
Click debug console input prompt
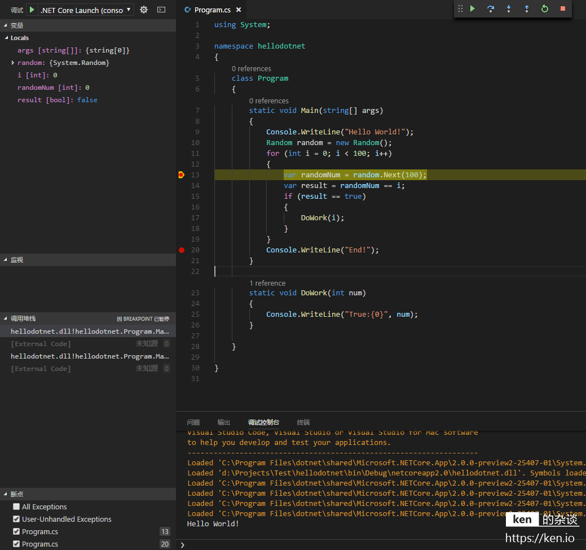tap(381, 545)
